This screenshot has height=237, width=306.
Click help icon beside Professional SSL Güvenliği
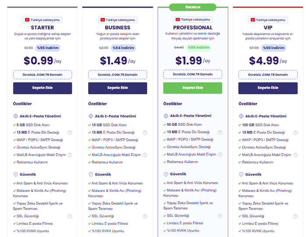coord(220,216)
